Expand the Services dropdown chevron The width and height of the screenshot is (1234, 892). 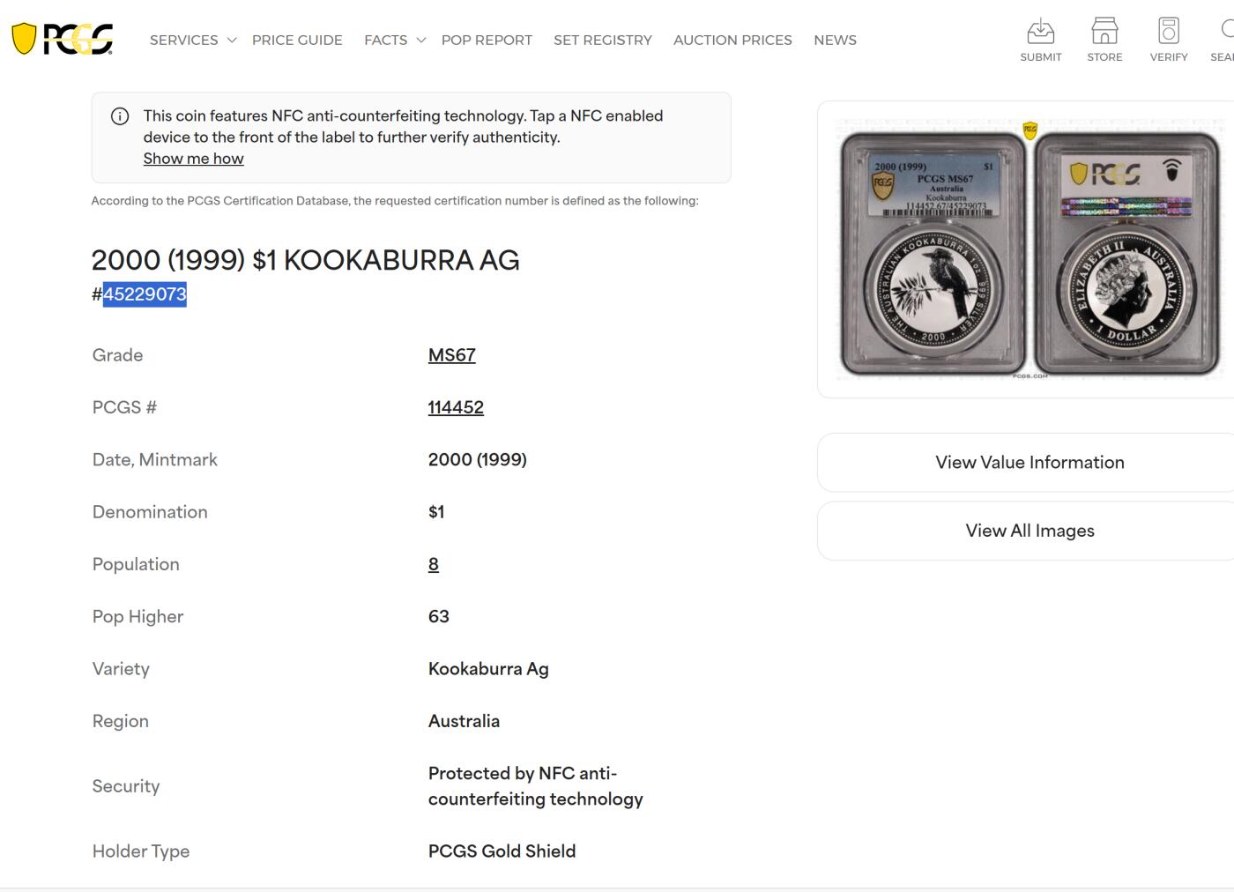click(x=232, y=41)
